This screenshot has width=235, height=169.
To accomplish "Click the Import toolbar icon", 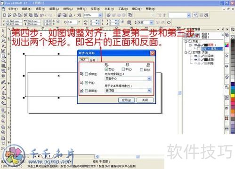I will [x=59, y=15].
